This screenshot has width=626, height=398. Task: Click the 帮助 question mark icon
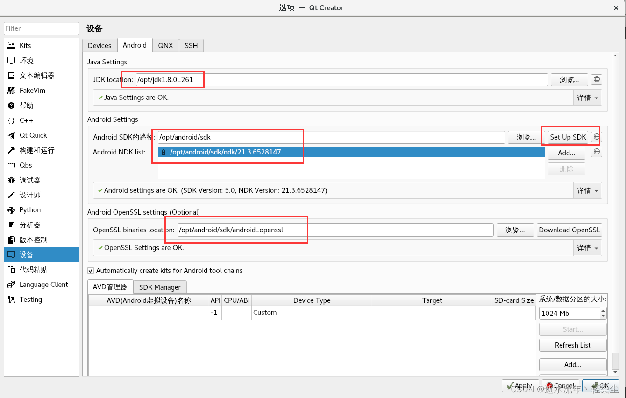11,105
